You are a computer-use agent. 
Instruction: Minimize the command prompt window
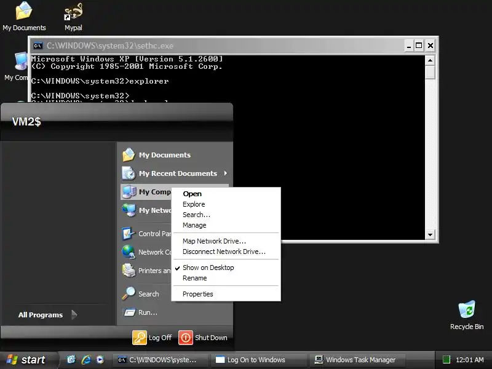tap(408, 46)
